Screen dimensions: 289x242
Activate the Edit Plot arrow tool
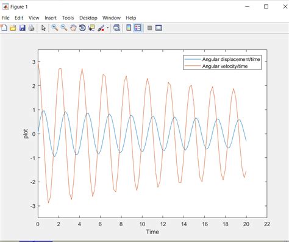click(43, 28)
